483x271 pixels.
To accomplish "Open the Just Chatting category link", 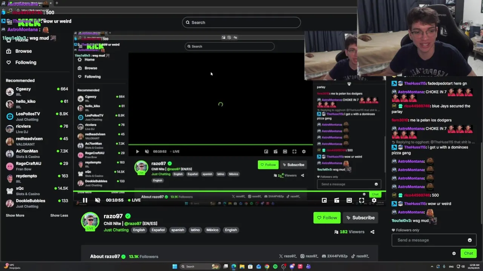I will coord(116,230).
